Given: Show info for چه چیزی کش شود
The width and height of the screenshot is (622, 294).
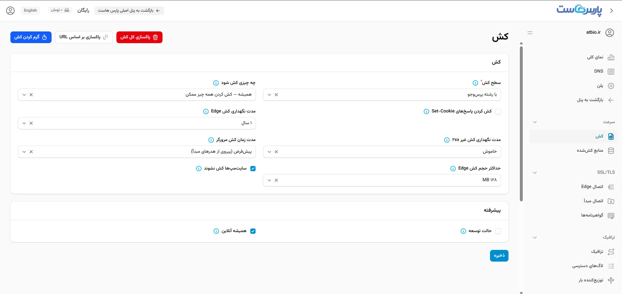Looking at the screenshot, I should click(x=216, y=83).
